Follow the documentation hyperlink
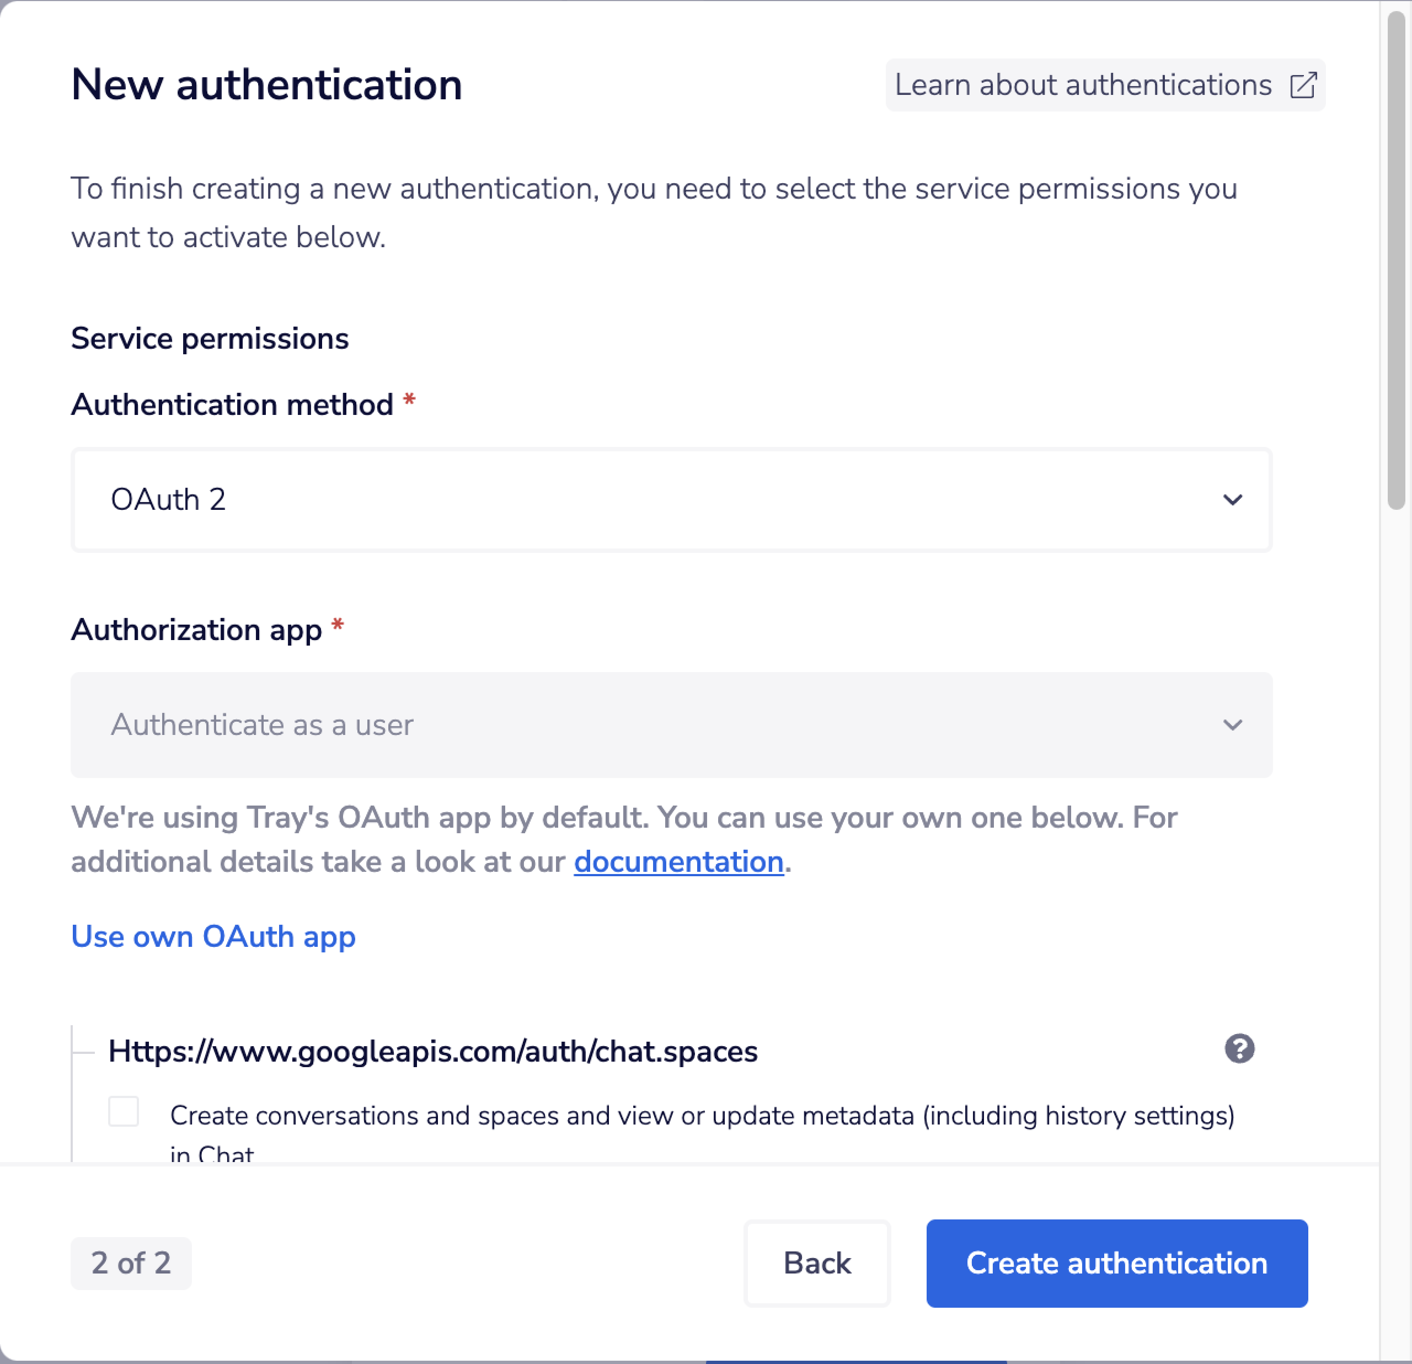This screenshot has width=1412, height=1364. [x=678, y=862]
